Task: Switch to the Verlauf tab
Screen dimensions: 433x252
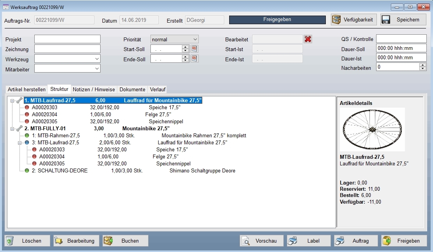Action: [158, 90]
